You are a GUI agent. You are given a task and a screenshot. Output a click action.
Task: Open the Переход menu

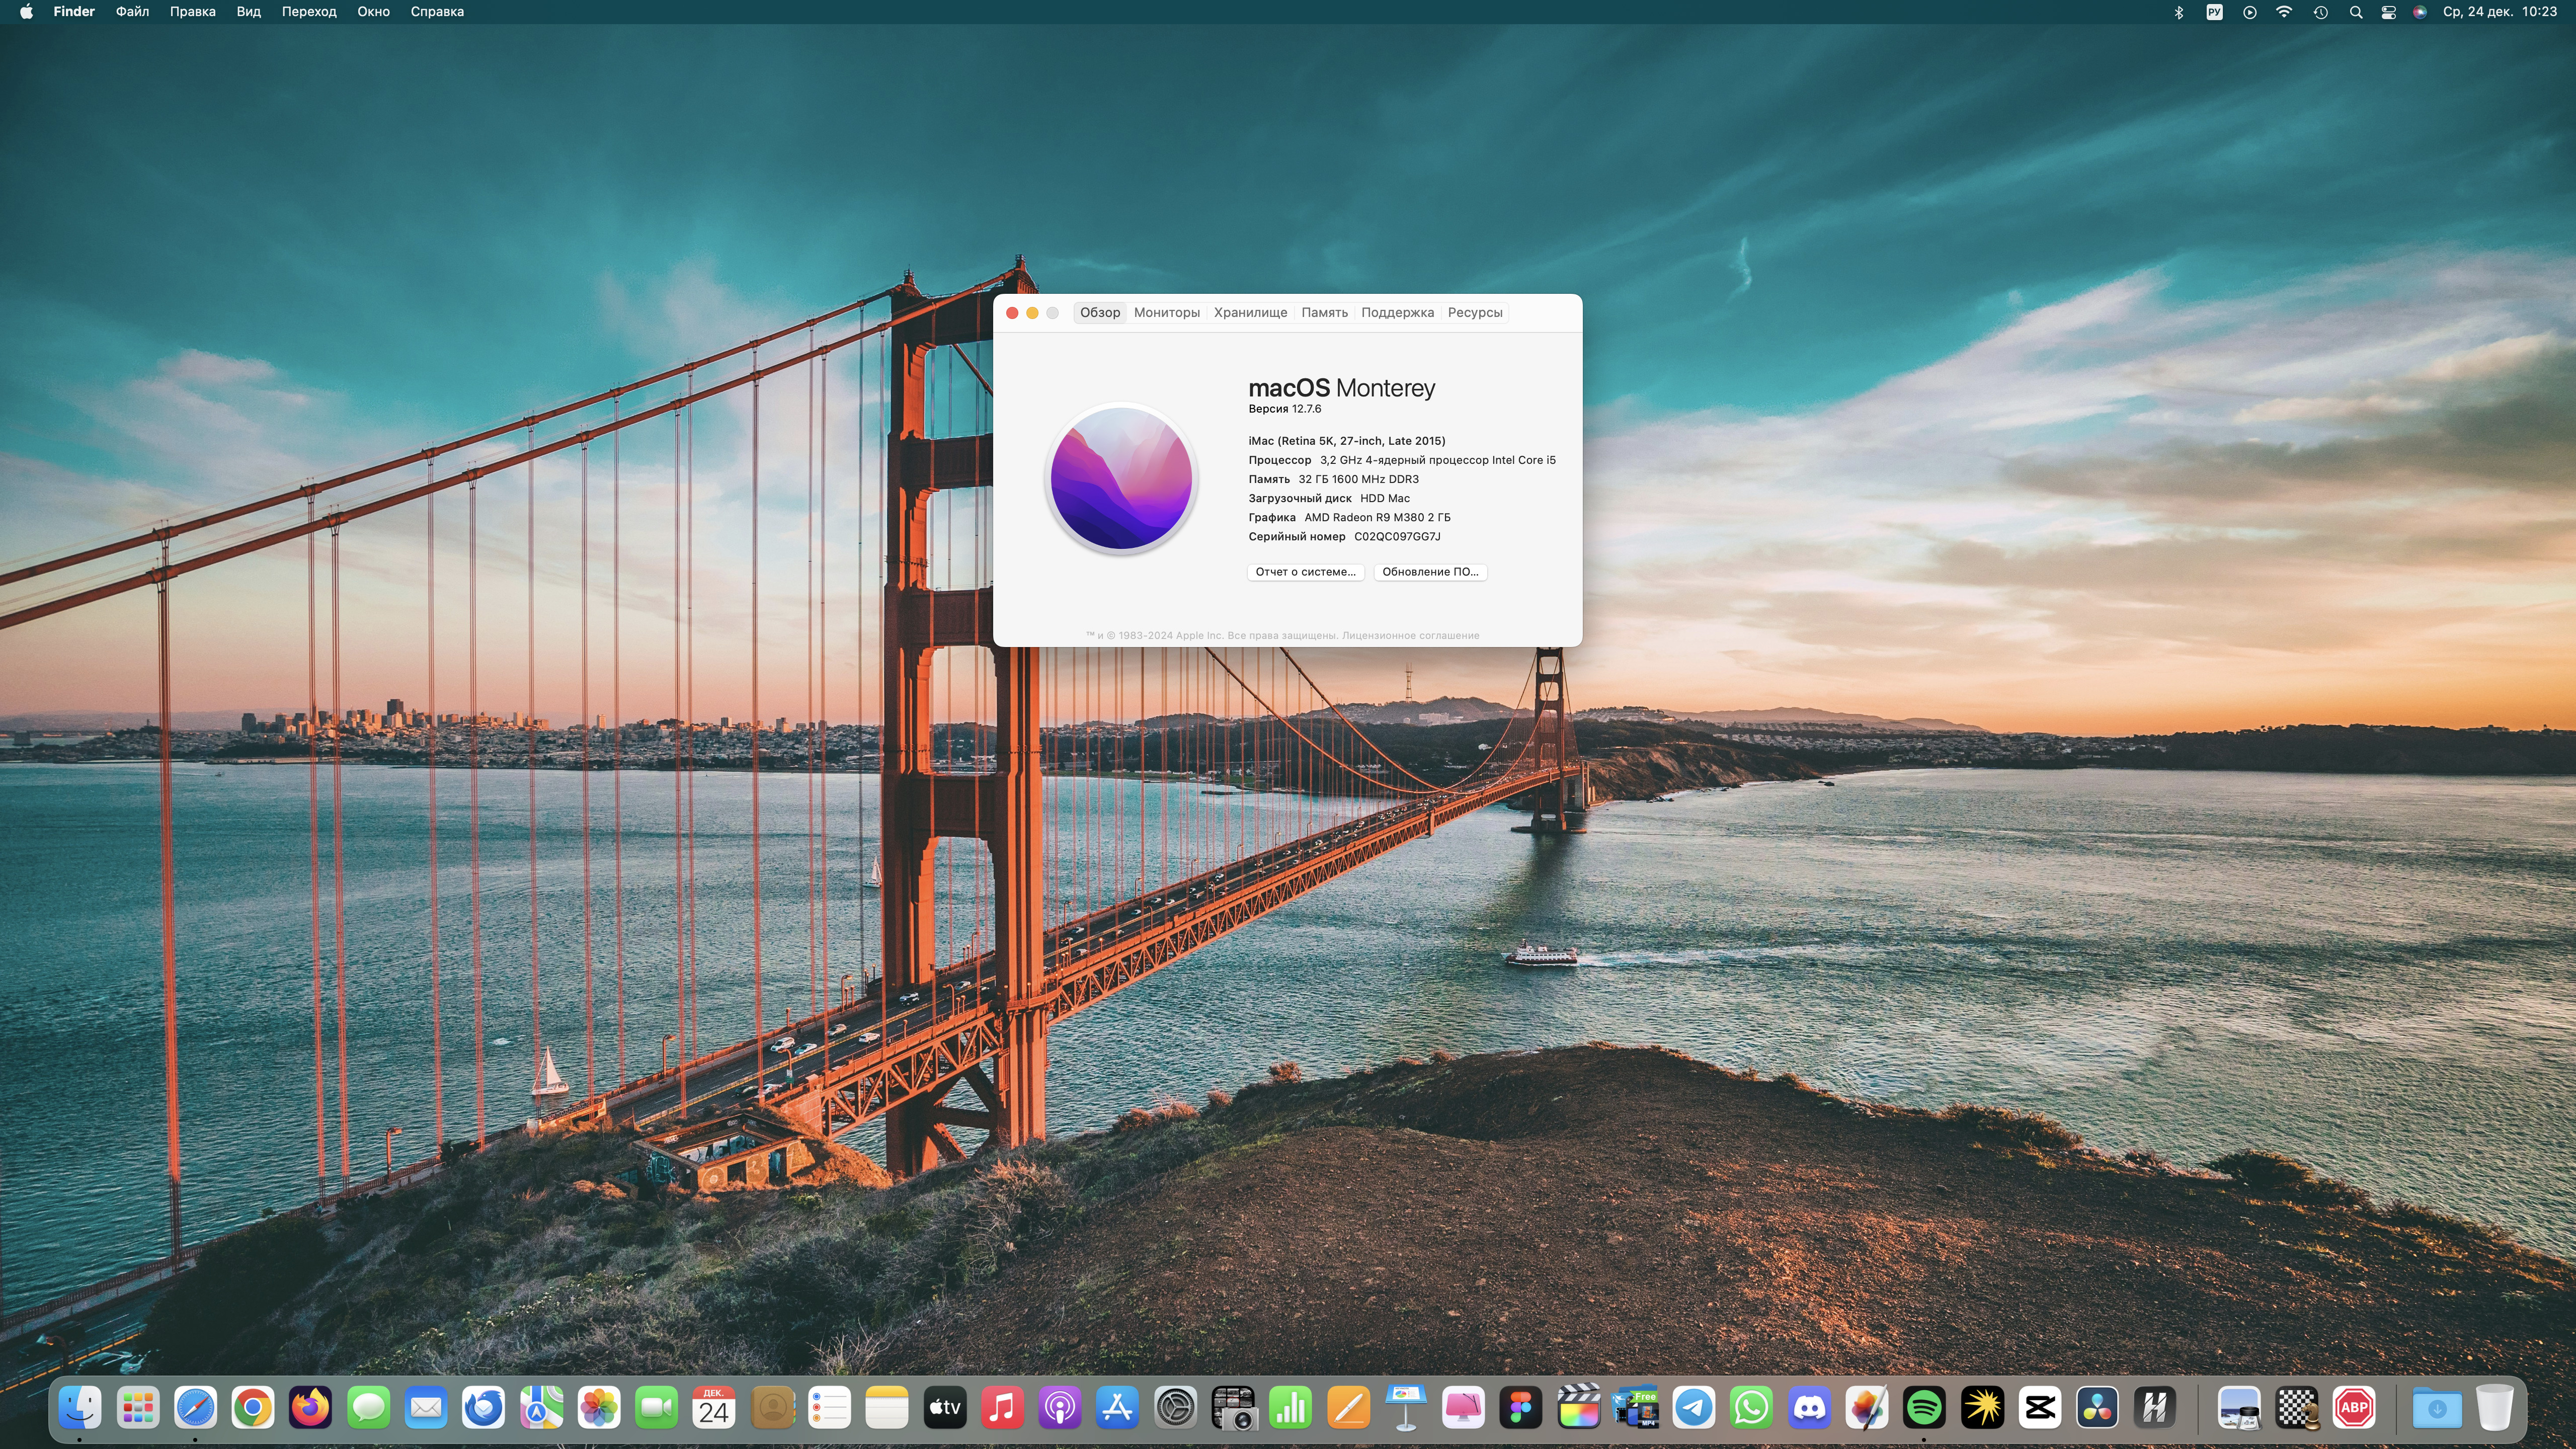[x=308, y=12]
